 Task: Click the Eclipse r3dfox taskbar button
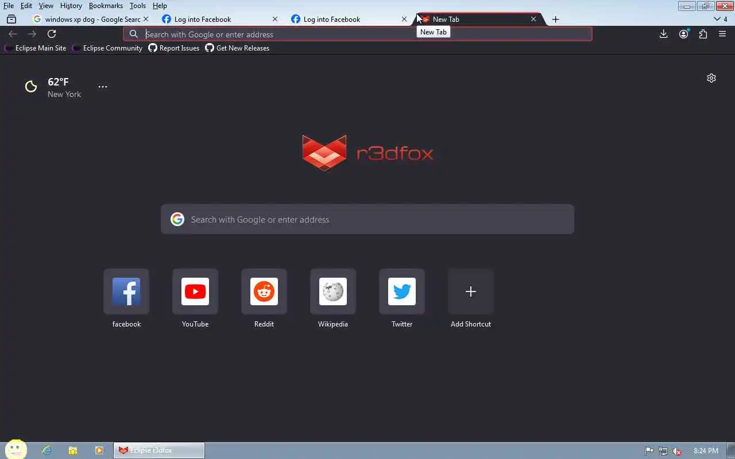159,450
